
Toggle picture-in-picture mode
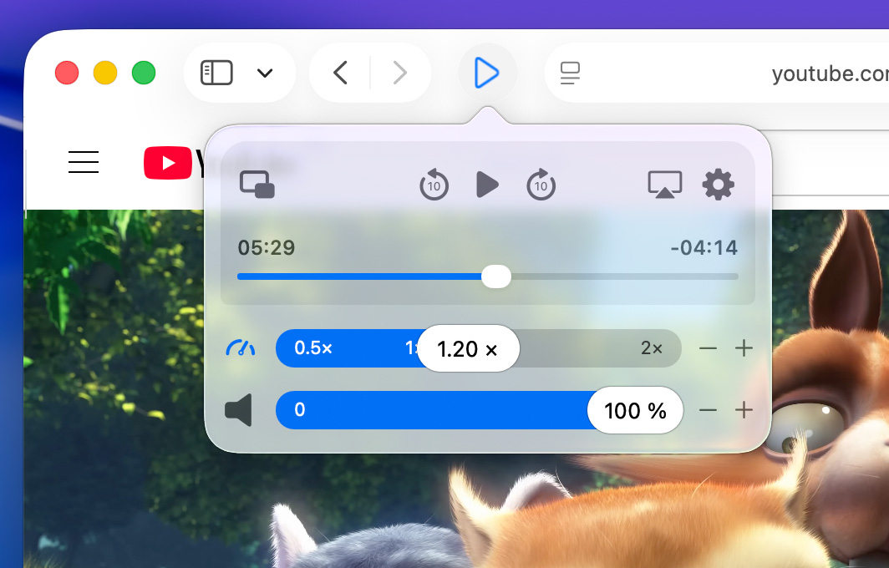(257, 185)
